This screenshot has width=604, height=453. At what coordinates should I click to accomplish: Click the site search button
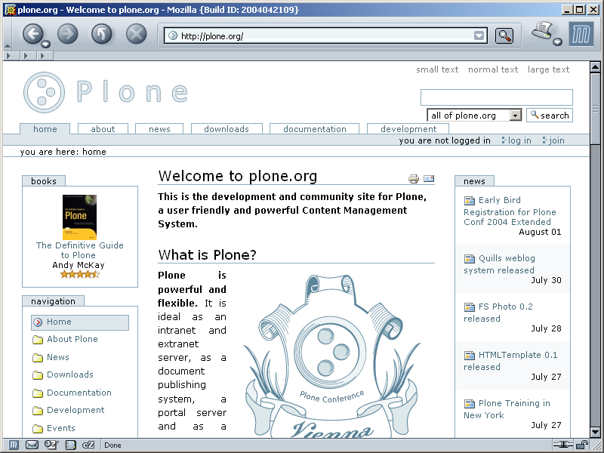550,116
